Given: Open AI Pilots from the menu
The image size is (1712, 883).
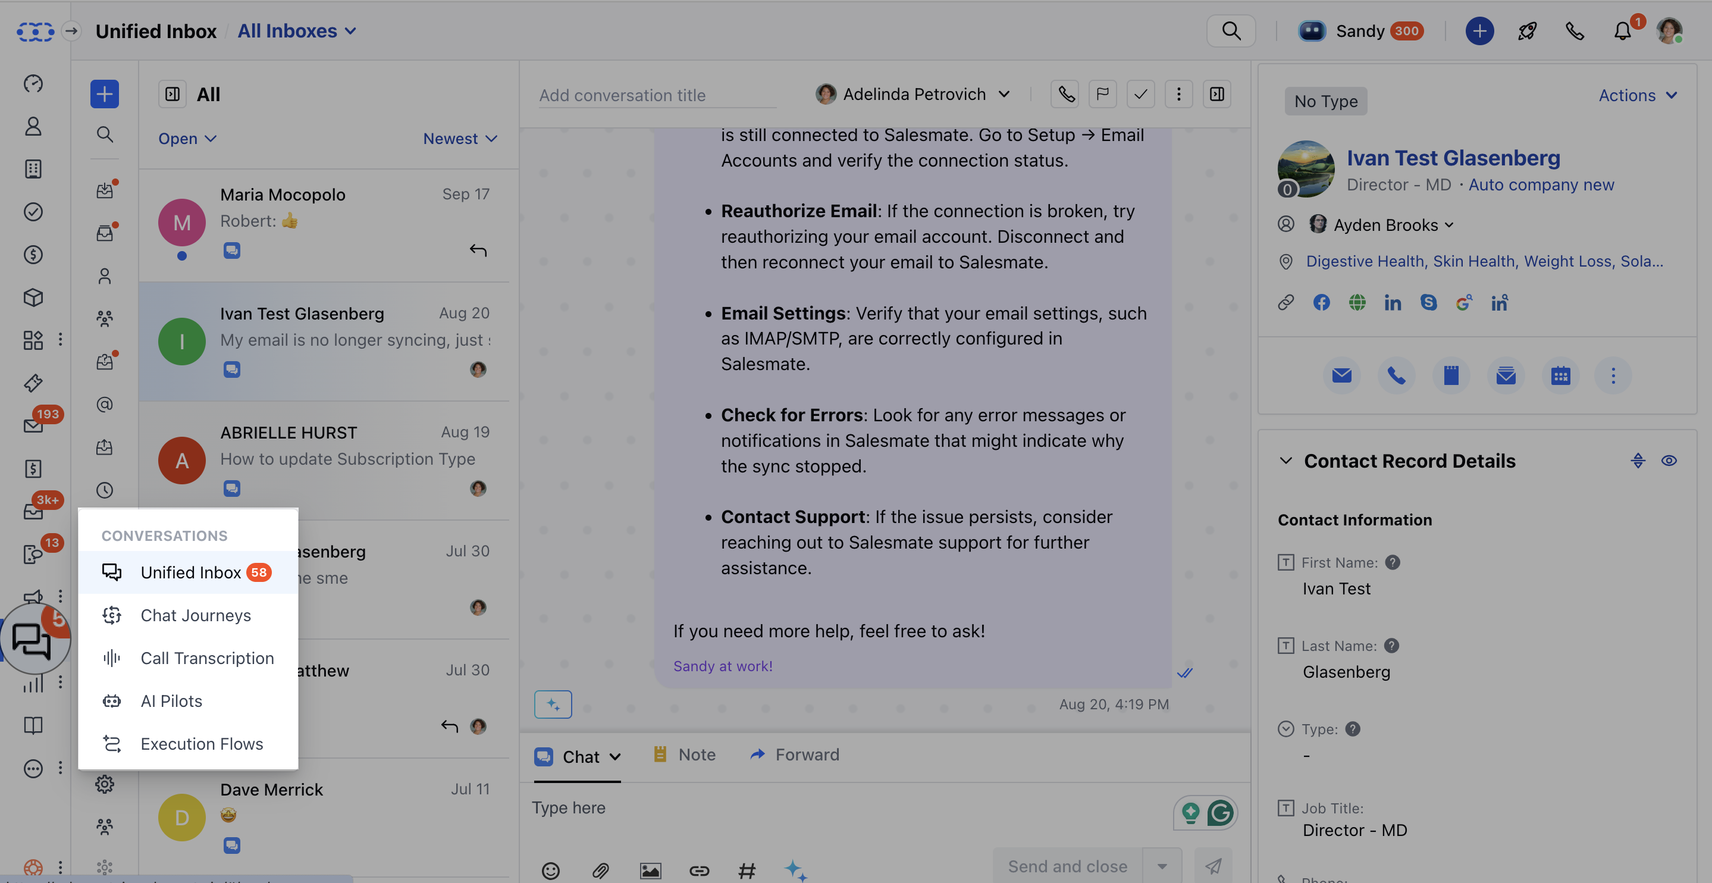Looking at the screenshot, I should click(188, 701).
